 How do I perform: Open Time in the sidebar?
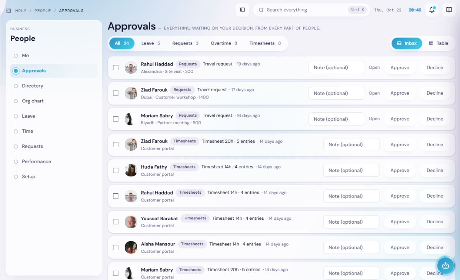[x=54, y=131]
